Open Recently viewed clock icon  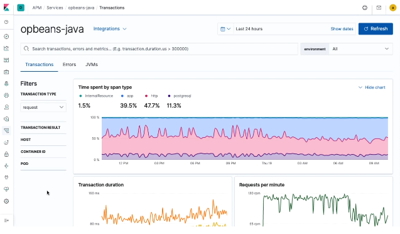click(x=6, y=22)
